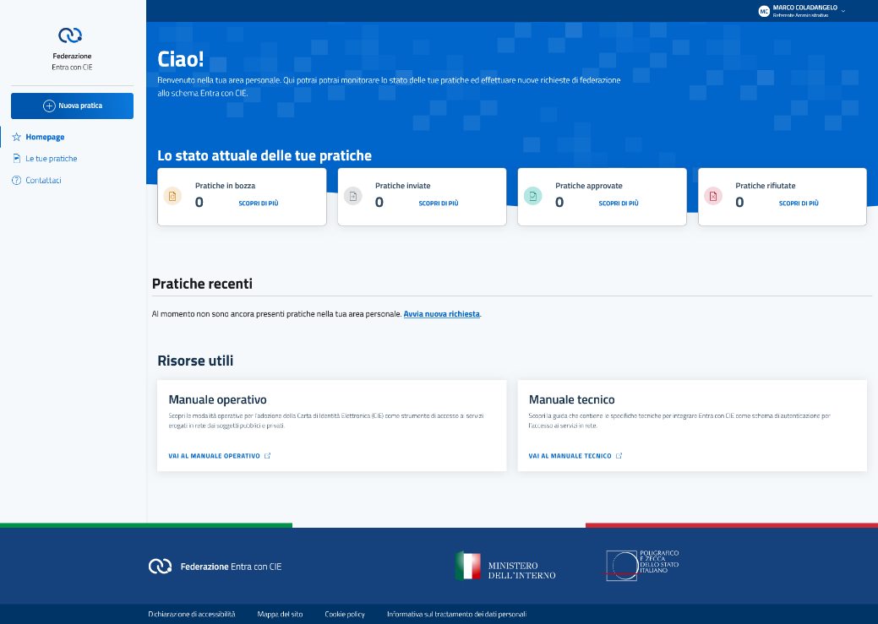Click the Pratiche inviate count of 0
The width and height of the screenshot is (878, 624).
(379, 203)
